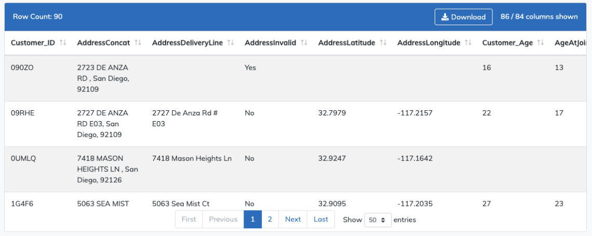
Task: Click the Customer_Age sort icon
Action: 541,43
